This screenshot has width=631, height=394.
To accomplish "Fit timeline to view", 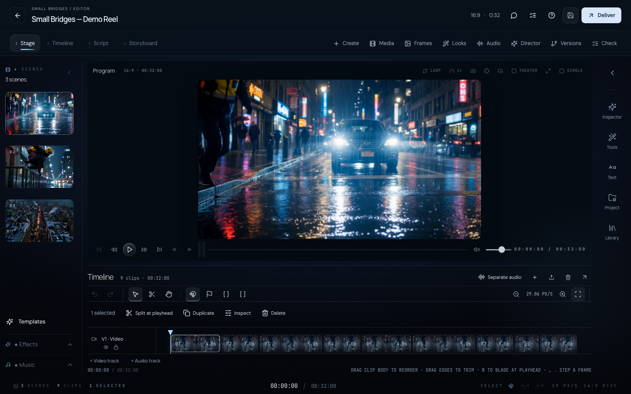I will pos(578,294).
